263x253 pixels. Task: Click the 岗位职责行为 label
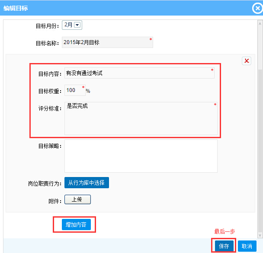click(45, 183)
